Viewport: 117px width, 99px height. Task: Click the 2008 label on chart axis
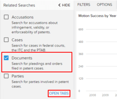(x=93, y=95)
